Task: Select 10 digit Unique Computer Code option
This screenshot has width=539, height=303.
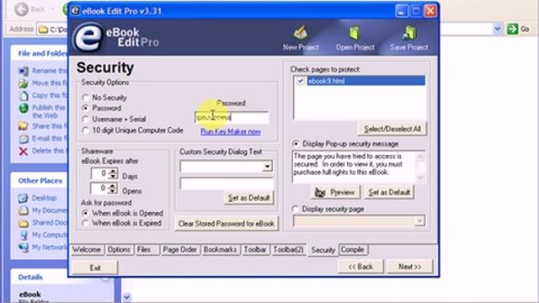Action: click(x=86, y=130)
